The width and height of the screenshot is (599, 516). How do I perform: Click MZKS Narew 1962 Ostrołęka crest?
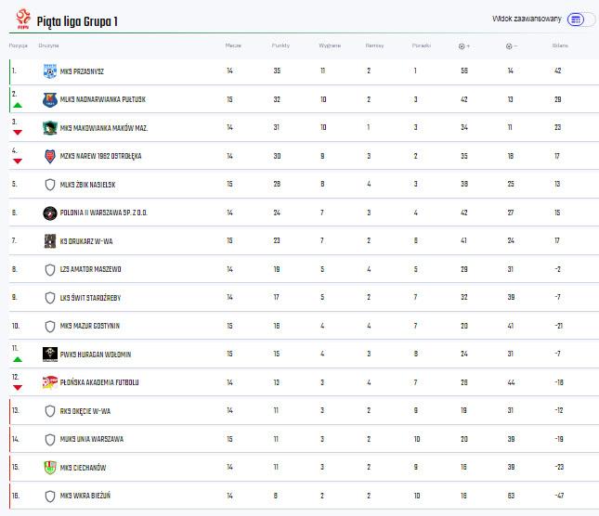pos(50,156)
